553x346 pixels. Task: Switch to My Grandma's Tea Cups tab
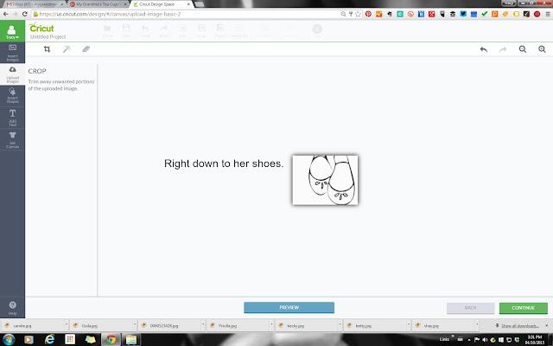tap(98, 4)
